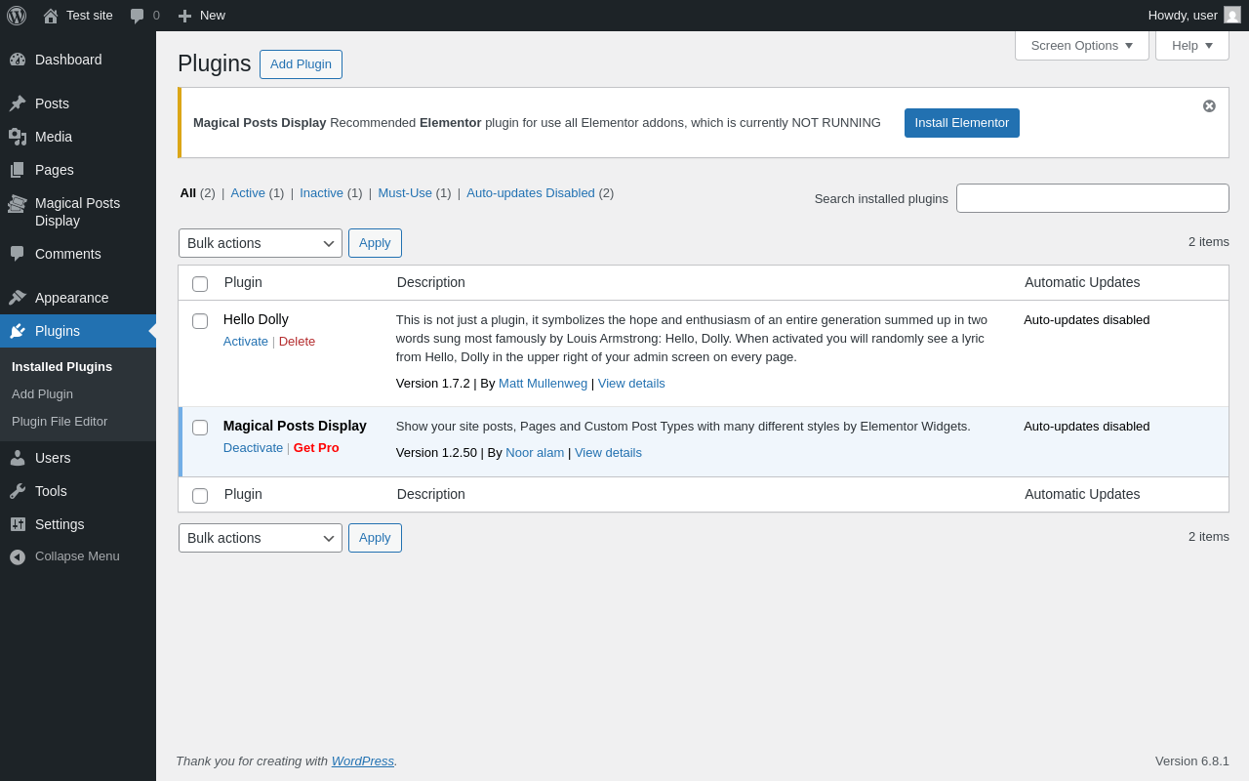This screenshot has width=1249, height=781.
Task: Open the New content menu
Action: tap(202, 16)
